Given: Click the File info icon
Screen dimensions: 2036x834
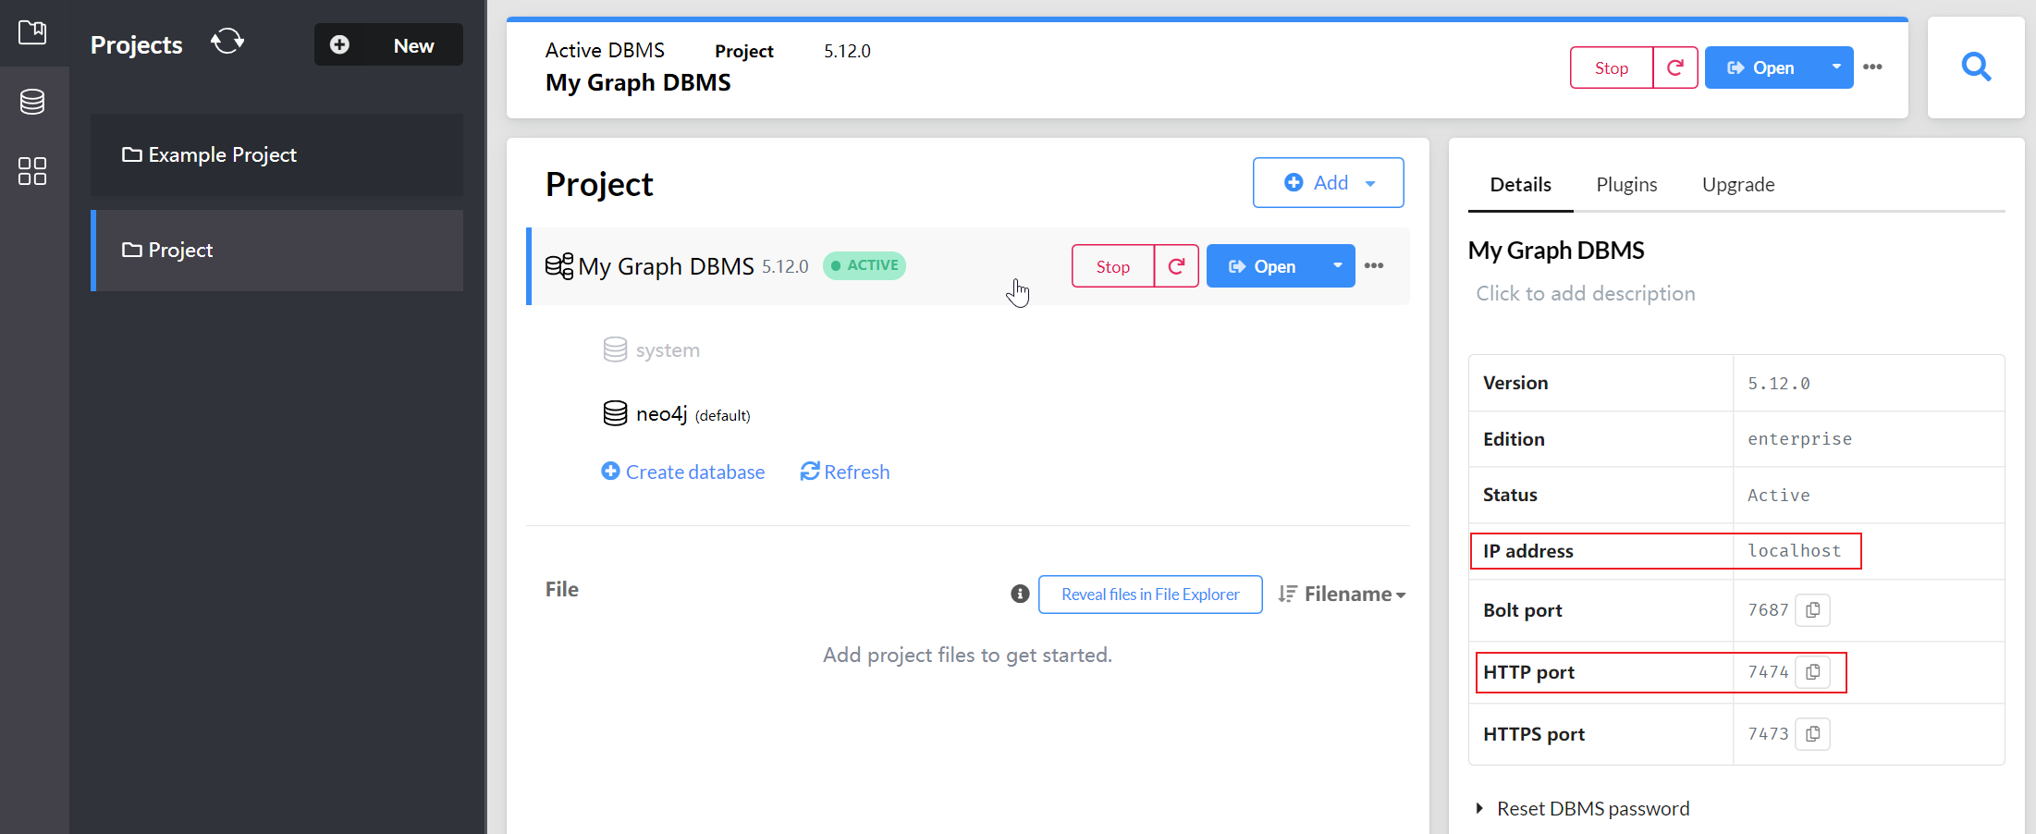Looking at the screenshot, I should tap(1020, 594).
